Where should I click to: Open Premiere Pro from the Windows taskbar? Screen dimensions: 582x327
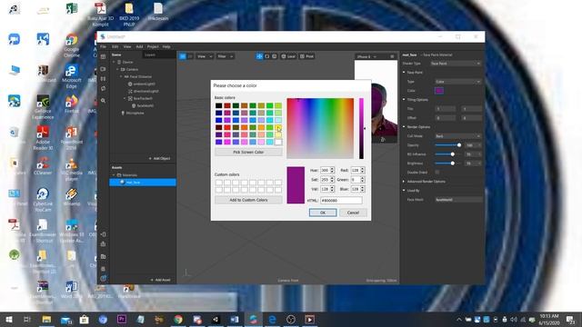[122, 319]
